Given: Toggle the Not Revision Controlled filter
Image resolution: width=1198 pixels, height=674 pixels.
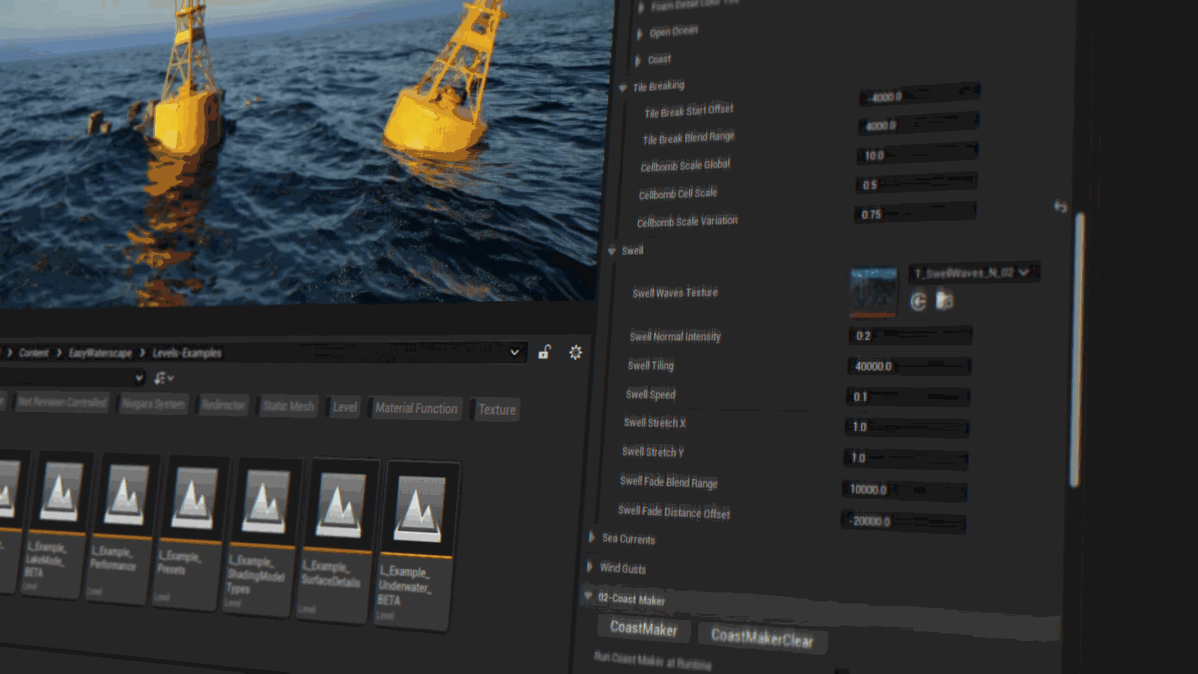Looking at the screenshot, I should 62,402.
